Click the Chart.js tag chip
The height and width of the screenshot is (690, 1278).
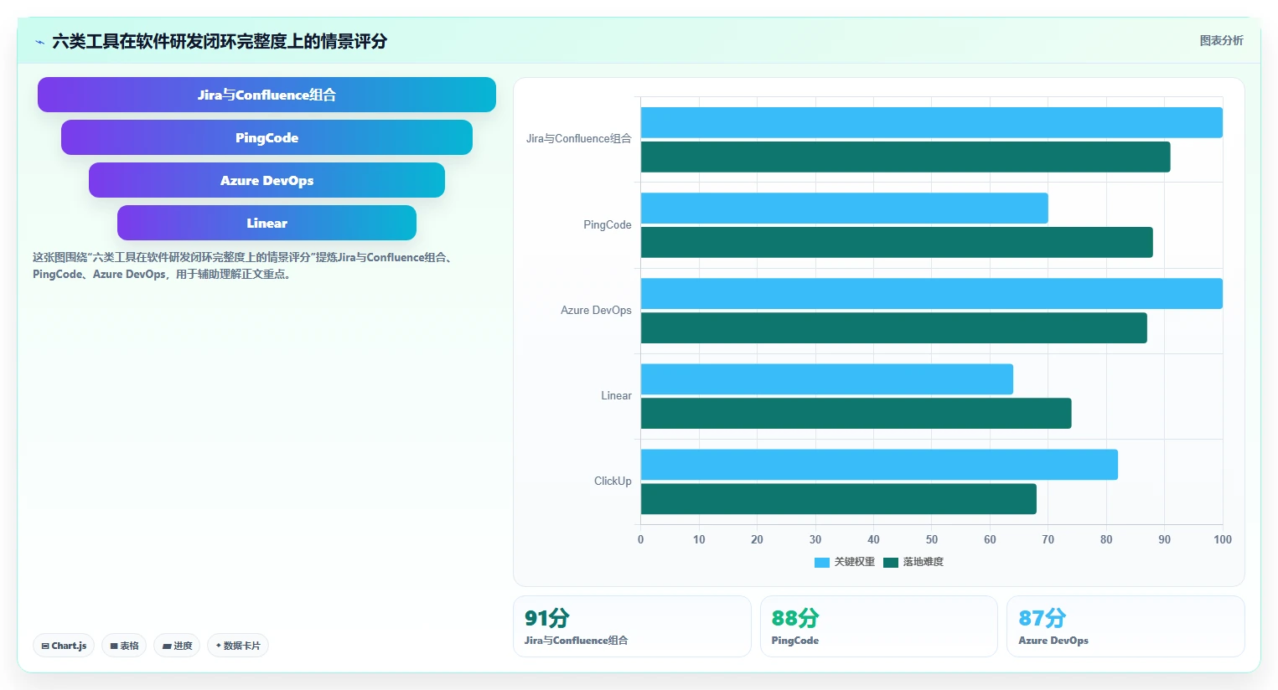tap(64, 646)
